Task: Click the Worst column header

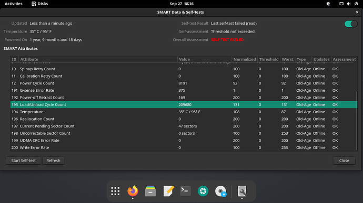Action: pyautogui.click(x=288, y=59)
